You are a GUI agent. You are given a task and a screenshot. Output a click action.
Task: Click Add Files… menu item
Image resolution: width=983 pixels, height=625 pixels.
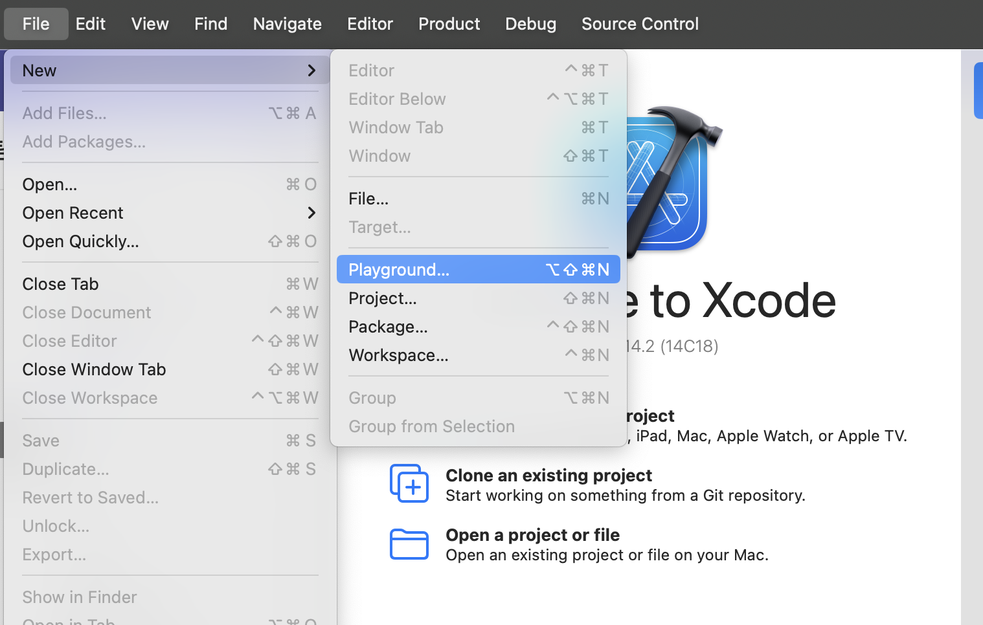(170, 113)
